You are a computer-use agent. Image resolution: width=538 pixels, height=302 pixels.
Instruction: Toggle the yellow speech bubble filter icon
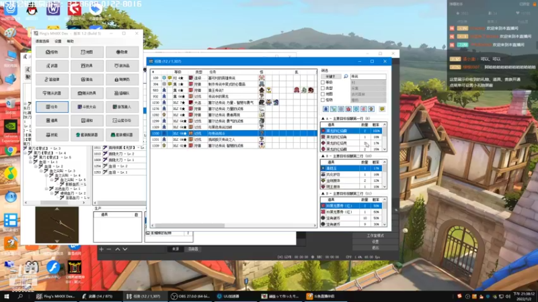[x=382, y=109]
